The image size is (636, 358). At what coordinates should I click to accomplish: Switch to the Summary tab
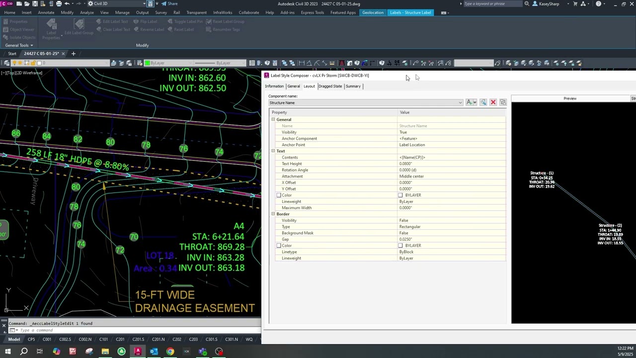click(353, 87)
